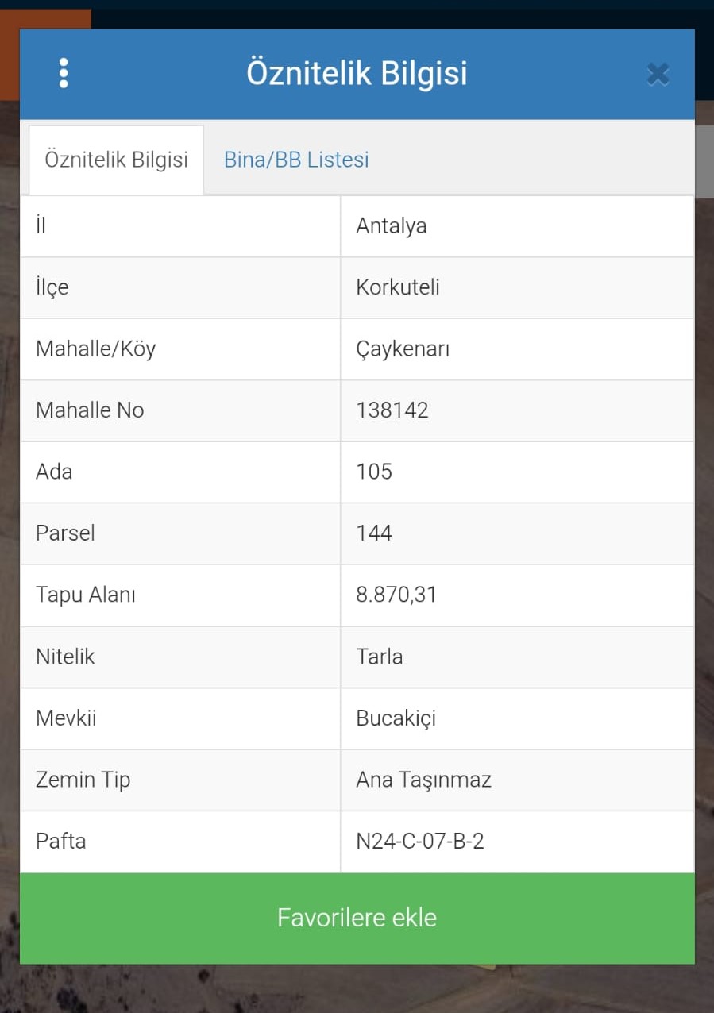
Task: Select the Mahalle/Köy row label
Action: (x=96, y=349)
